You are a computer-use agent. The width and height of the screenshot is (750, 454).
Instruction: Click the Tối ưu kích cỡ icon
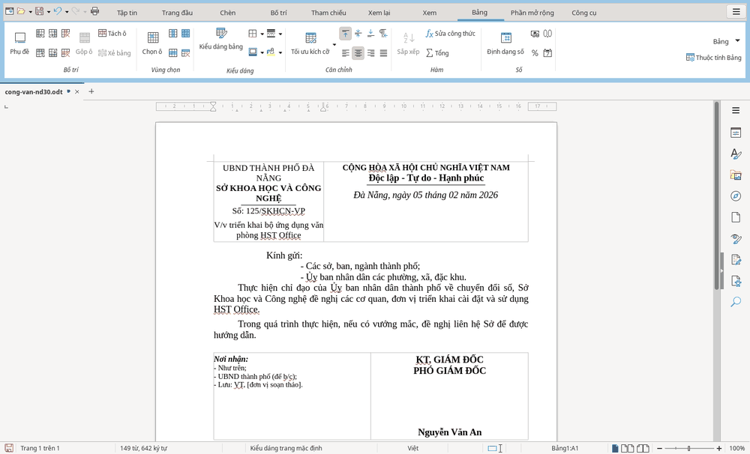[310, 37]
